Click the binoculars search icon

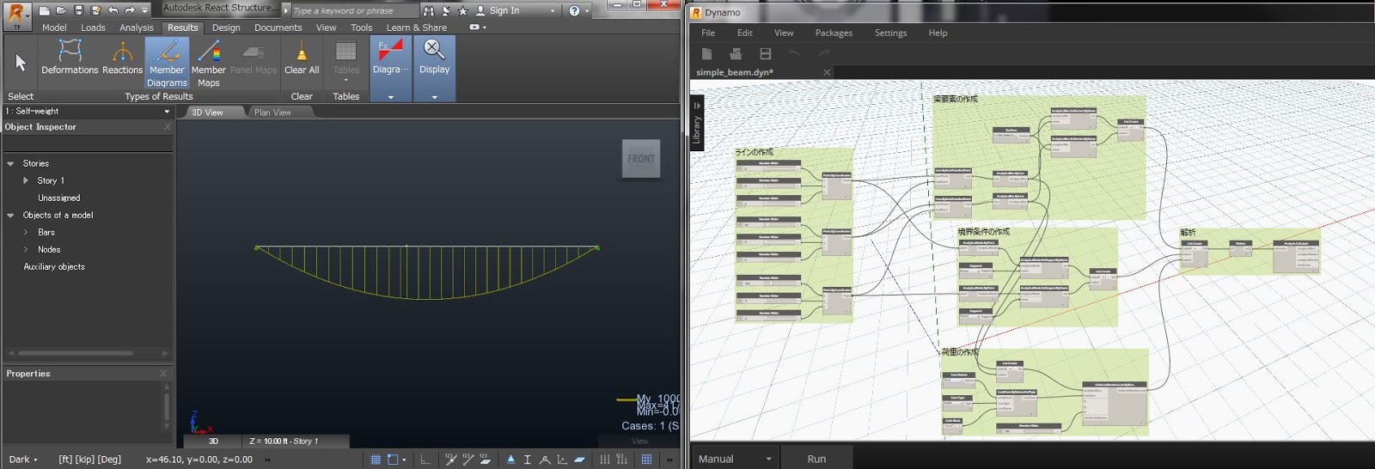[x=429, y=10]
